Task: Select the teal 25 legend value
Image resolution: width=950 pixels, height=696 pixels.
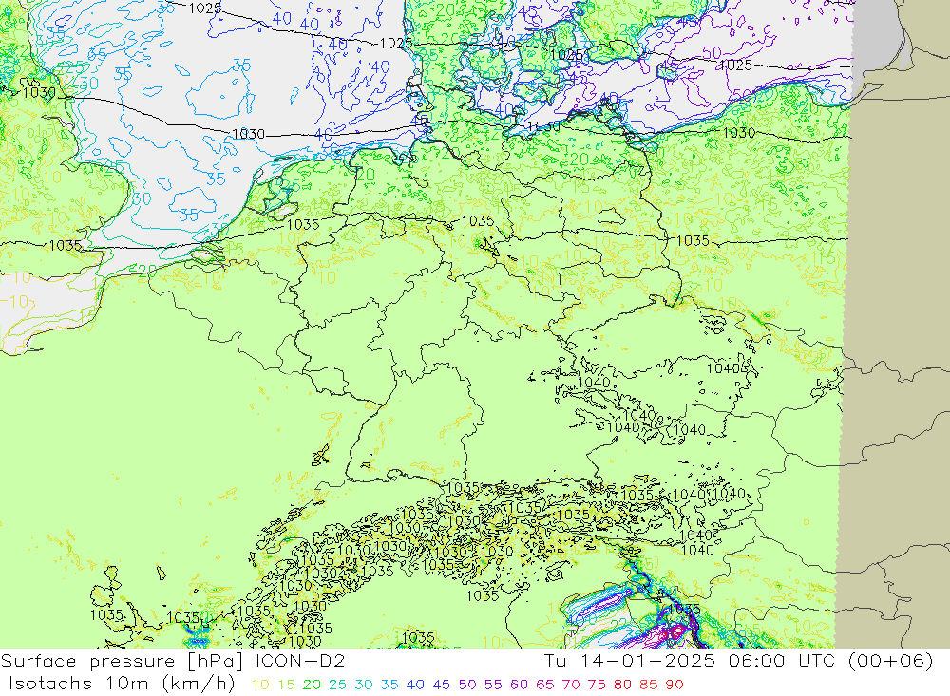Action: click(x=337, y=685)
